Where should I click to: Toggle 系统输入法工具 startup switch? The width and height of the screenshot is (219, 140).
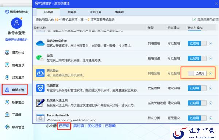click(197, 103)
